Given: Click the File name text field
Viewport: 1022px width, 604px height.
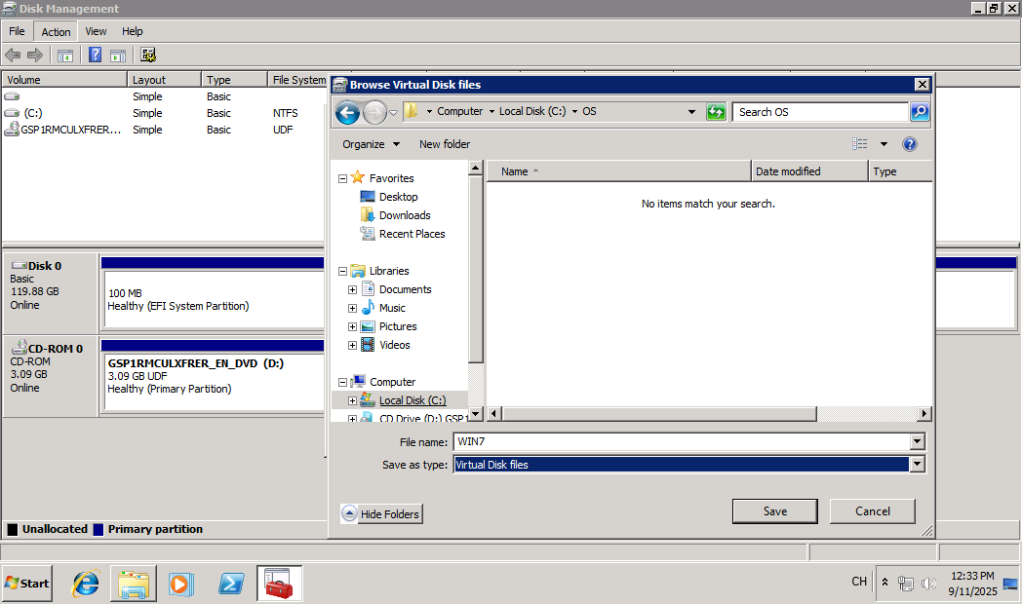Looking at the screenshot, I should click(681, 442).
